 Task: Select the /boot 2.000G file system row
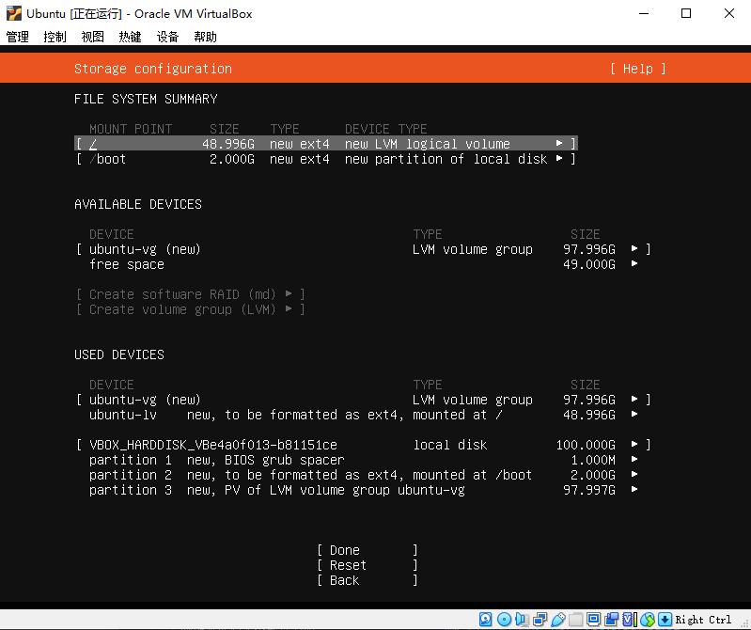pos(326,159)
